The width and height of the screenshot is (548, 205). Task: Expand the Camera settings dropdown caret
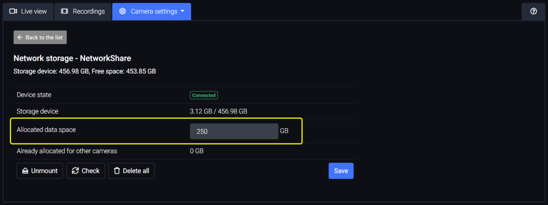[x=182, y=11]
